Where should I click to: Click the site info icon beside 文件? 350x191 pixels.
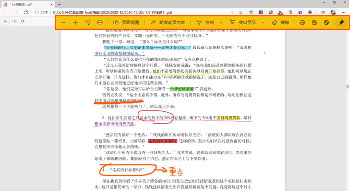point(37,12)
